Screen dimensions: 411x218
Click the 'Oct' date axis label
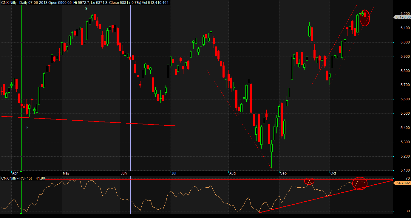(333, 173)
